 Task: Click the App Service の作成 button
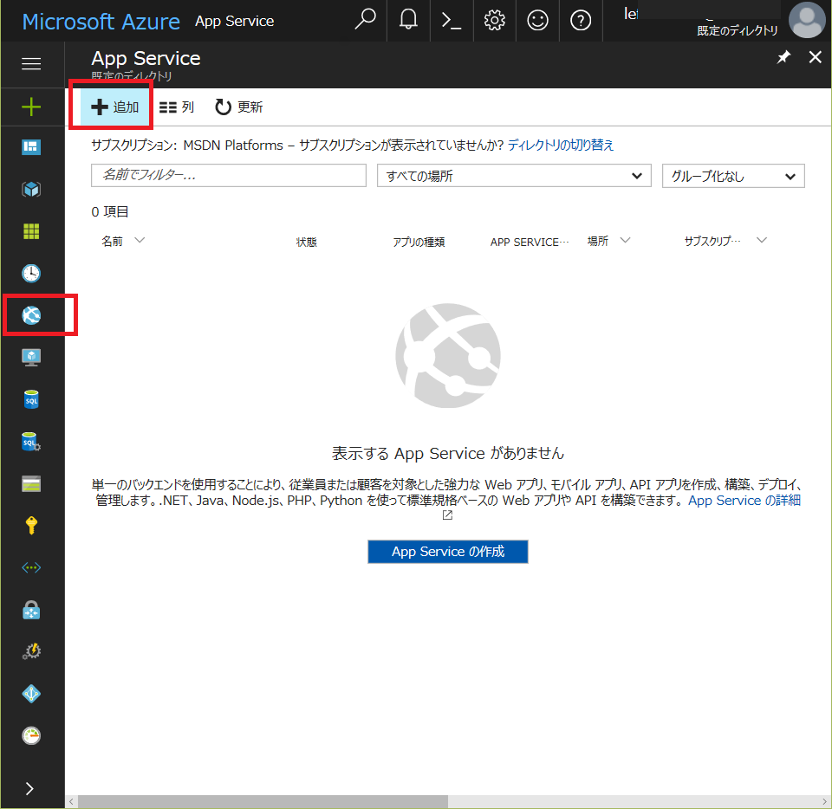pyautogui.click(x=448, y=552)
